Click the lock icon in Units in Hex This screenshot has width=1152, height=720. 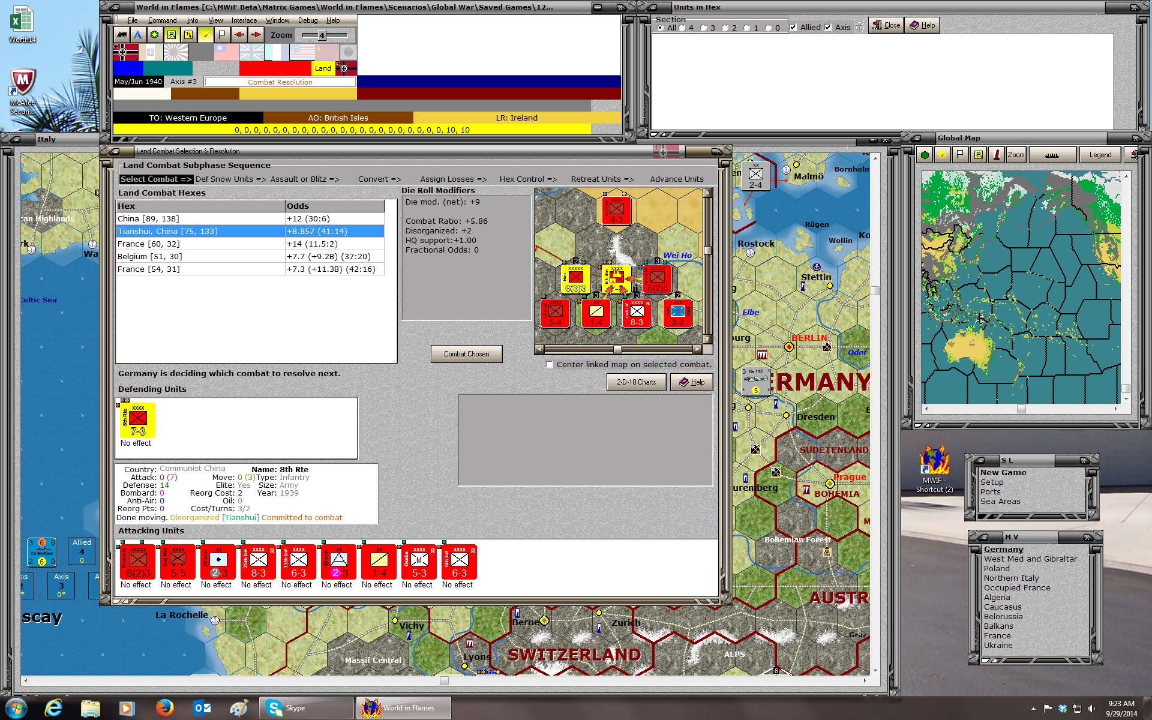click(860, 26)
